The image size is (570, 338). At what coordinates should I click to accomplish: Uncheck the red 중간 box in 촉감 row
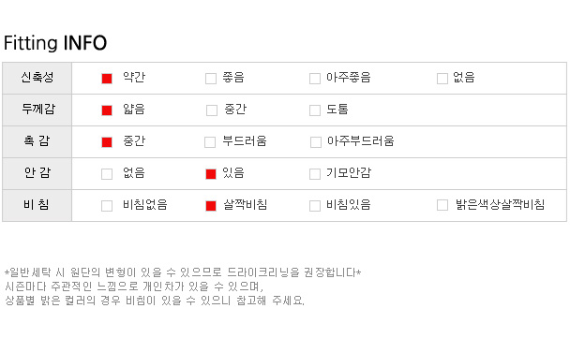(x=107, y=142)
